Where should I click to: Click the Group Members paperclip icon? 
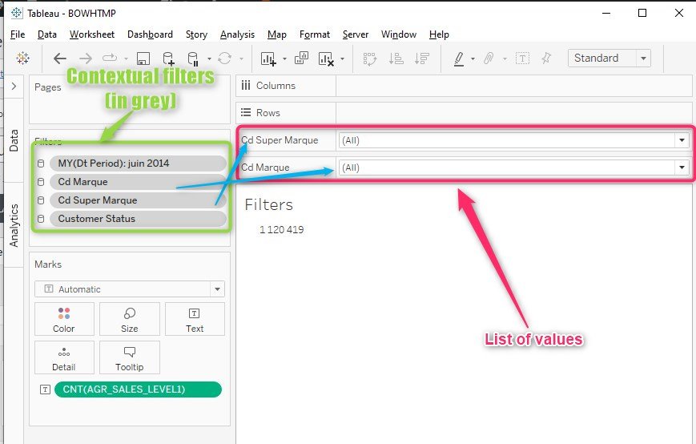(489, 59)
